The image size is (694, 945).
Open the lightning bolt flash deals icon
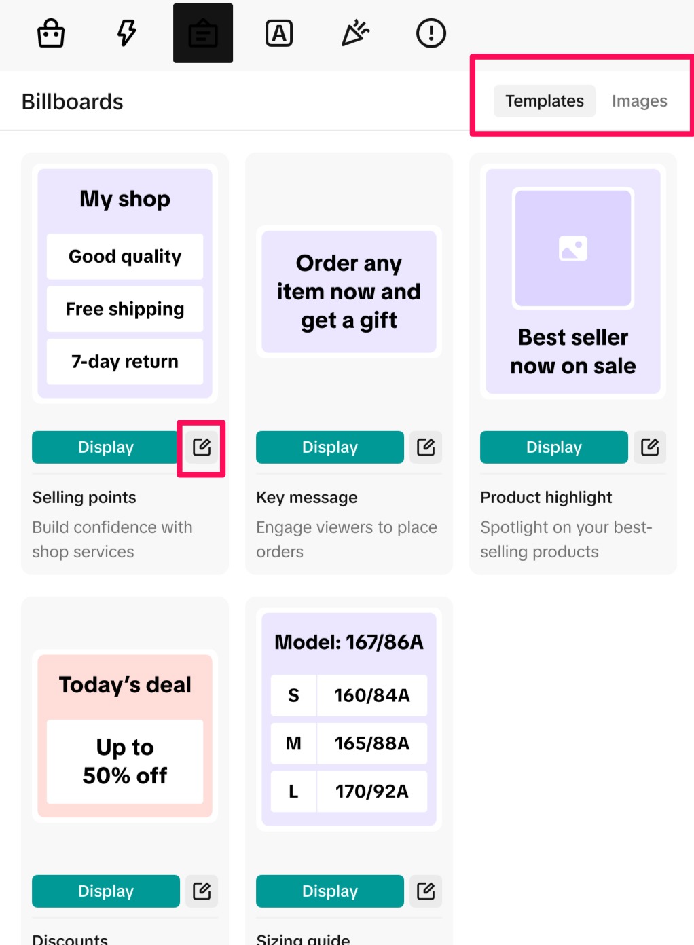click(x=127, y=33)
